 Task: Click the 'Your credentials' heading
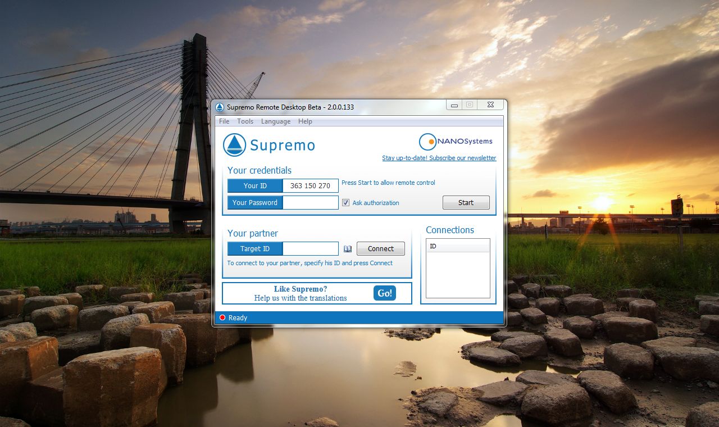[260, 170]
